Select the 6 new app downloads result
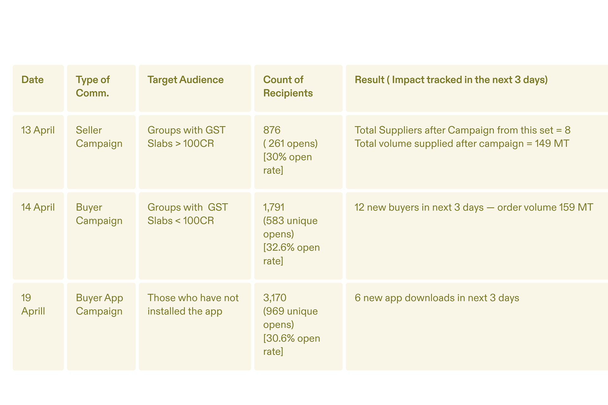 tap(437, 298)
